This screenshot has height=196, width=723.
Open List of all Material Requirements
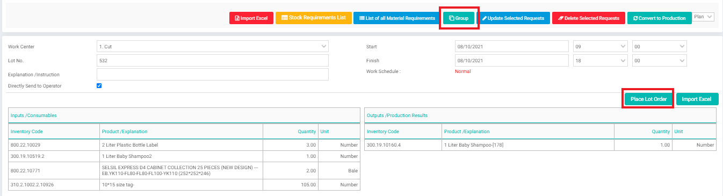click(397, 18)
